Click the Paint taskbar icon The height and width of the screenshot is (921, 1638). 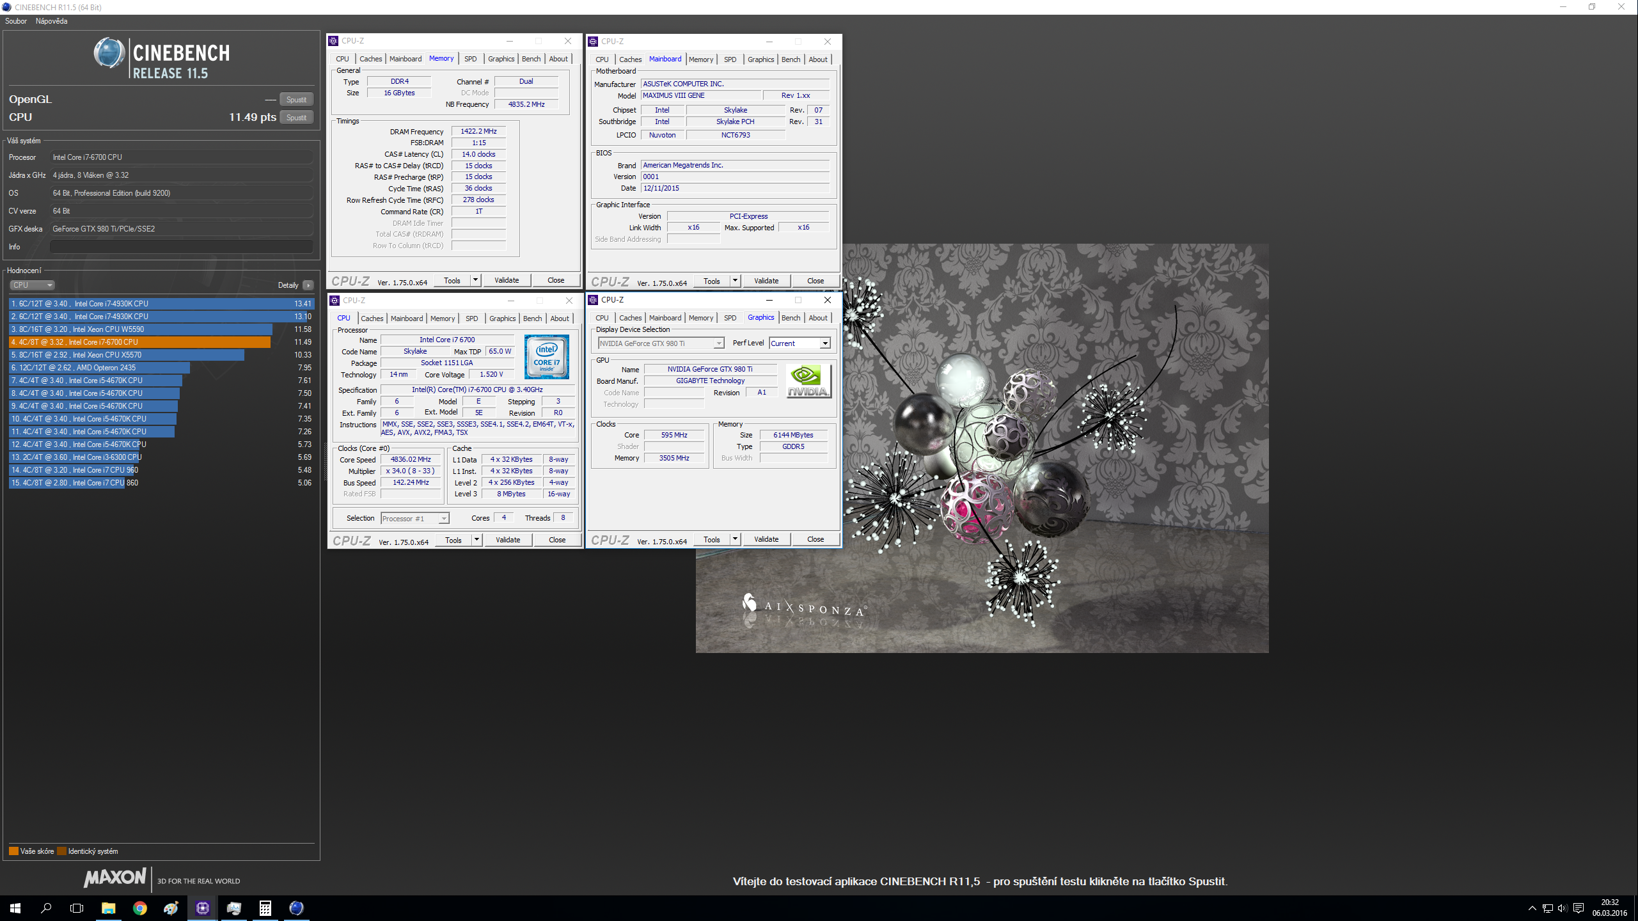[x=171, y=908]
